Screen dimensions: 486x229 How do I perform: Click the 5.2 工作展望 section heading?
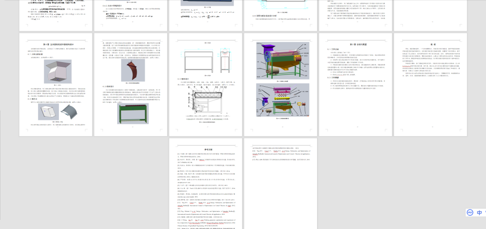(332, 77)
